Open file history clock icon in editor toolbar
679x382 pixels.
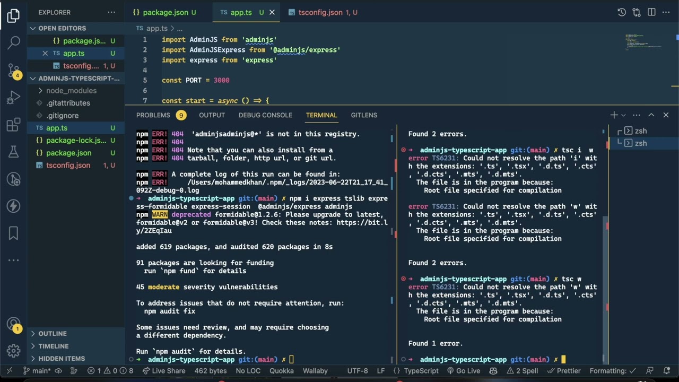tap(622, 12)
